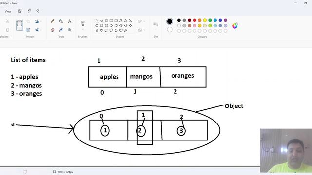Undo the last action
Screen dimensions: 312x175
coord(29,11)
